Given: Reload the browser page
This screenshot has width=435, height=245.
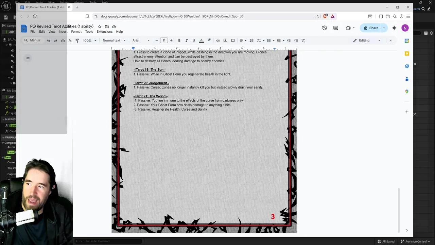Looking at the screenshot, I should (35, 16).
